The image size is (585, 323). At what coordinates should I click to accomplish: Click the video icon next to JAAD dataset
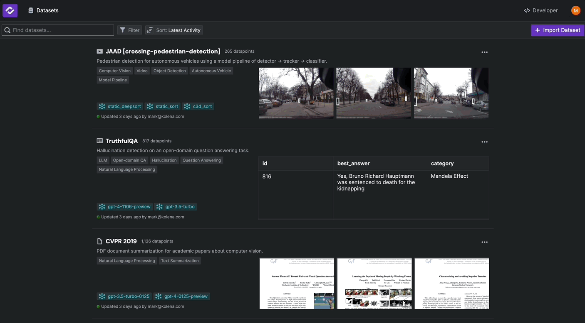click(99, 51)
